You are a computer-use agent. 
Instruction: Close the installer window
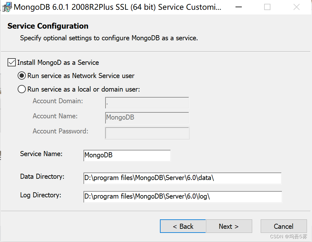(x=297, y=7)
